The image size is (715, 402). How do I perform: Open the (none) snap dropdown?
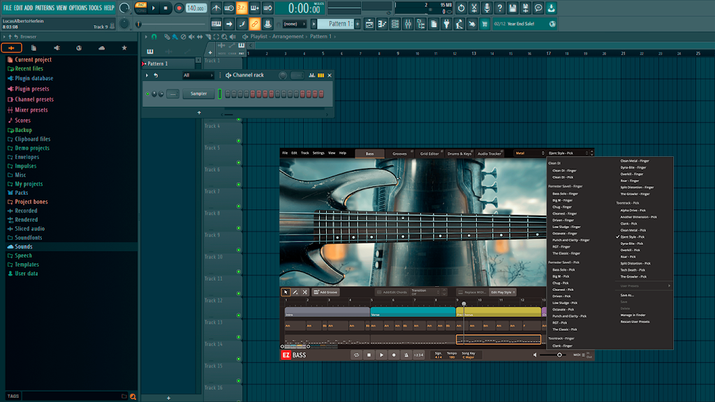click(x=295, y=24)
